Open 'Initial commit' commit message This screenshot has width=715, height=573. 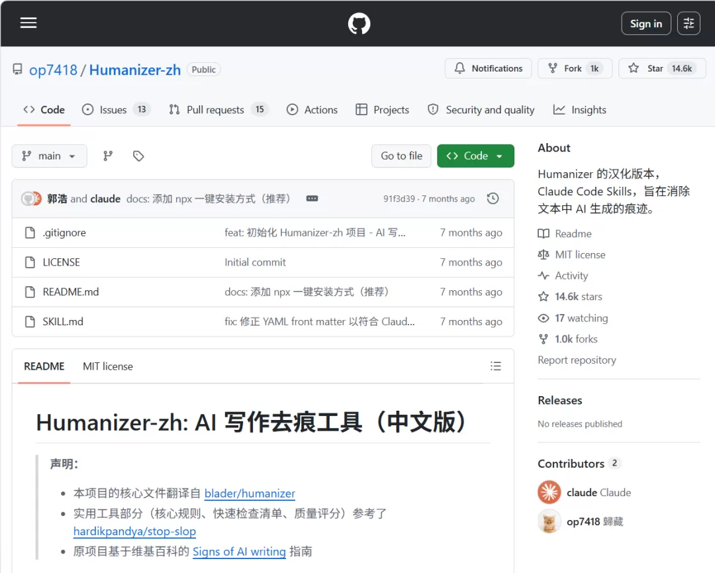tap(256, 262)
